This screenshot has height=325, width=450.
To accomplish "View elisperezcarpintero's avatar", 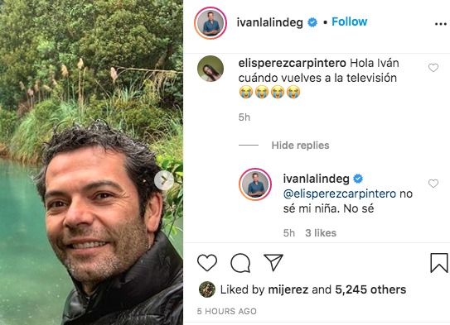I will (x=210, y=69).
